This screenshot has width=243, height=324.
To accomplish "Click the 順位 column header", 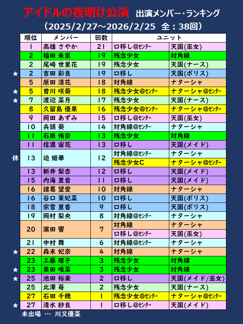I will [31, 38].
